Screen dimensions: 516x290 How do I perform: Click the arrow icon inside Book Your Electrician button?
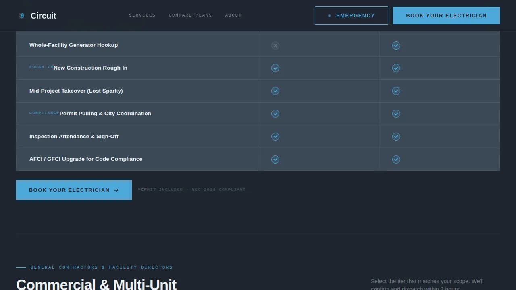116,190
